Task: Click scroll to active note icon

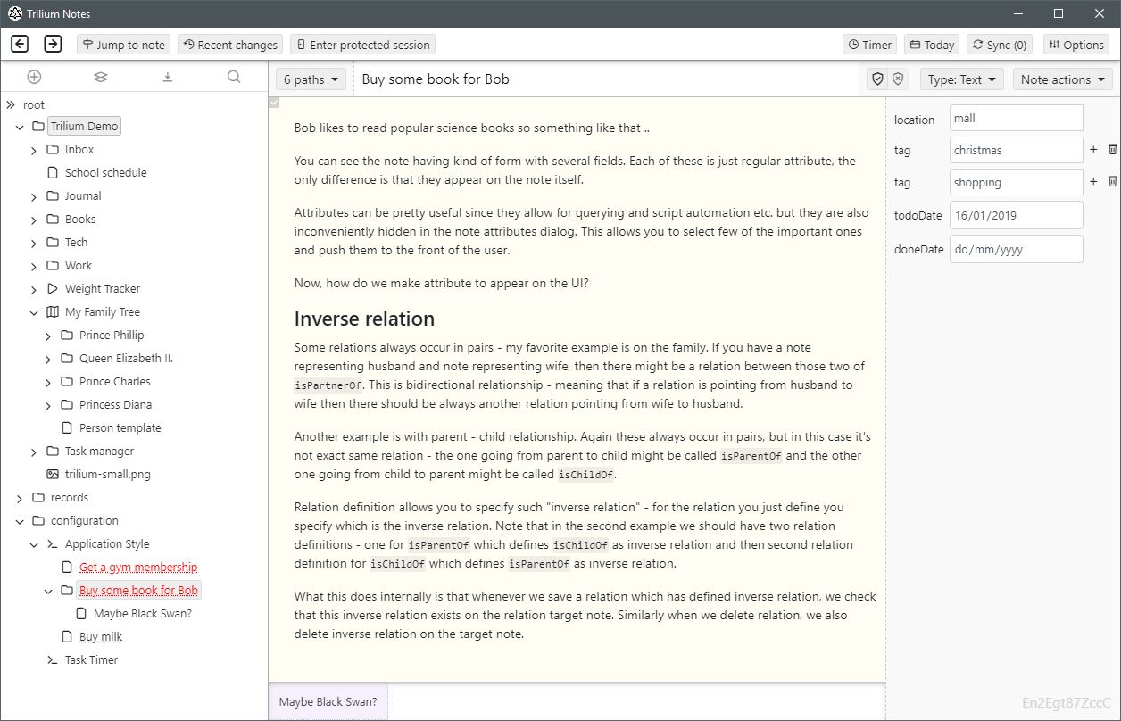Action: [167, 78]
